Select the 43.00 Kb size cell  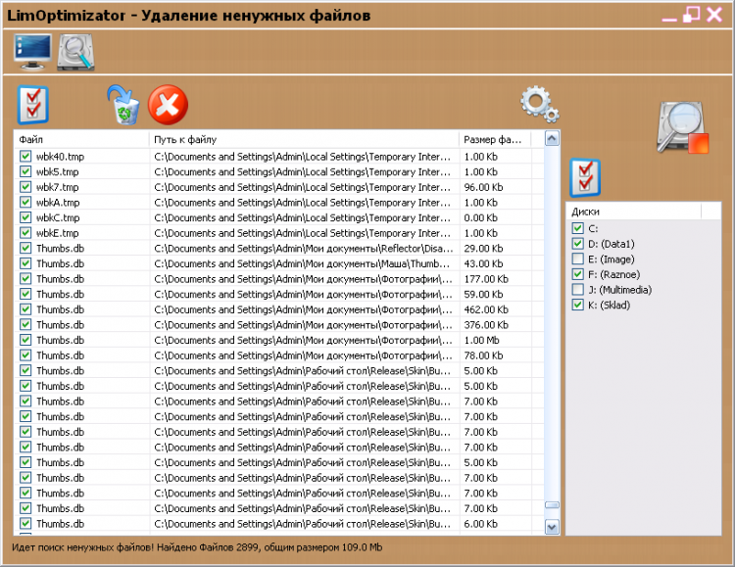click(x=483, y=263)
